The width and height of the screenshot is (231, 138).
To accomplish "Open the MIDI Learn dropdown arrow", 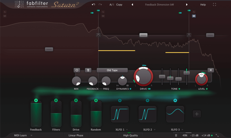I will pyautogui.click(x=31, y=135).
